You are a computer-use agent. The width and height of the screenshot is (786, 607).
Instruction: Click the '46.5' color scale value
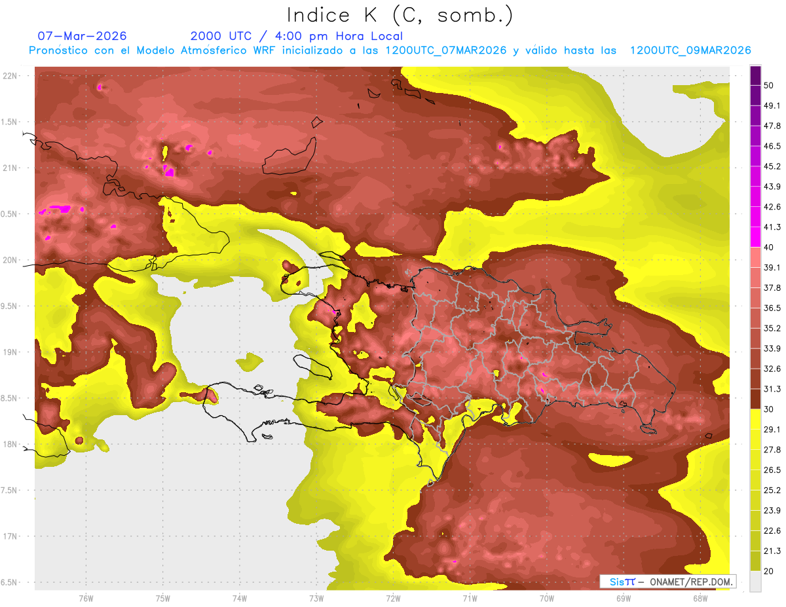[772, 146]
